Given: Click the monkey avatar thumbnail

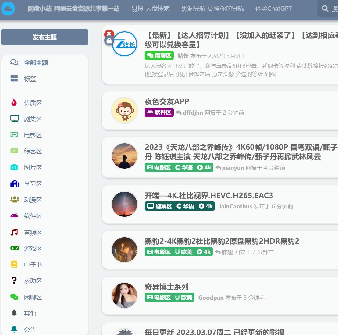Looking at the screenshot, I should point(124,110).
